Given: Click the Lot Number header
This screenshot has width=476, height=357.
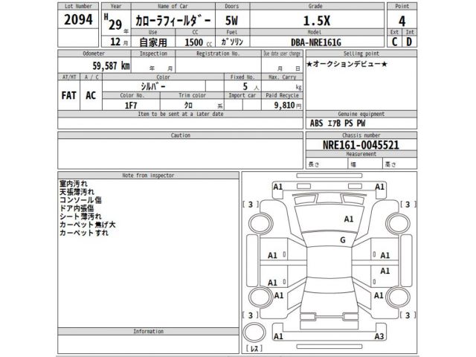Looking at the screenshot, I should 78,6.
